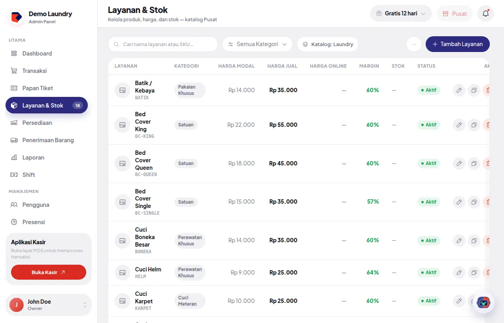Screen dimensions: 504x323
Task: Open the Shift page
Action: click(46, 175)
